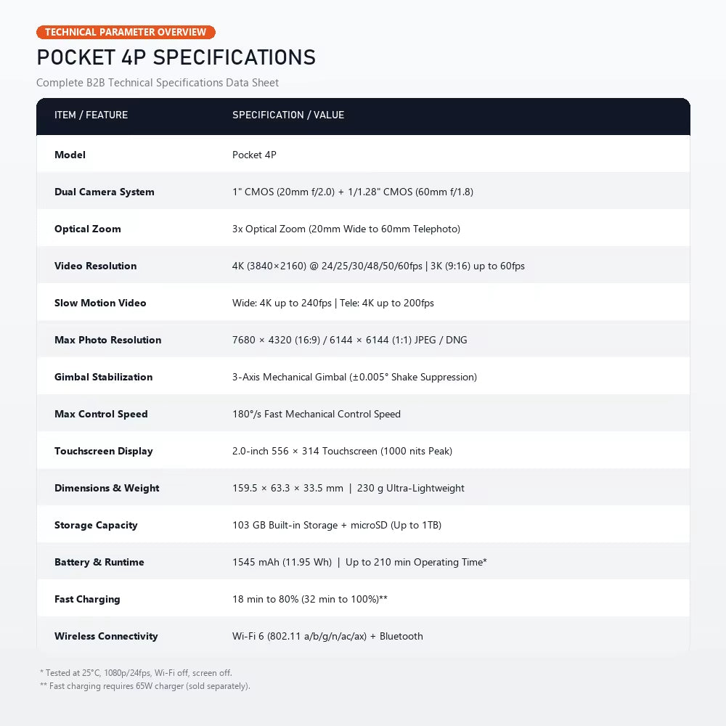Click the Technical Parameter Overview orange badge
726x726 pixels.
coord(126,32)
